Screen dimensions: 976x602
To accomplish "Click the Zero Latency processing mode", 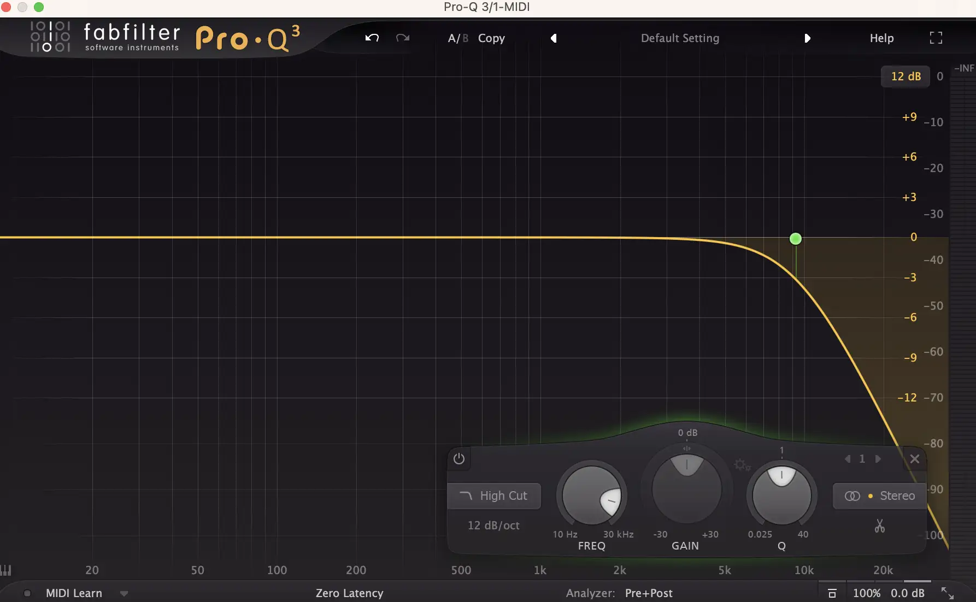I will 349,593.
